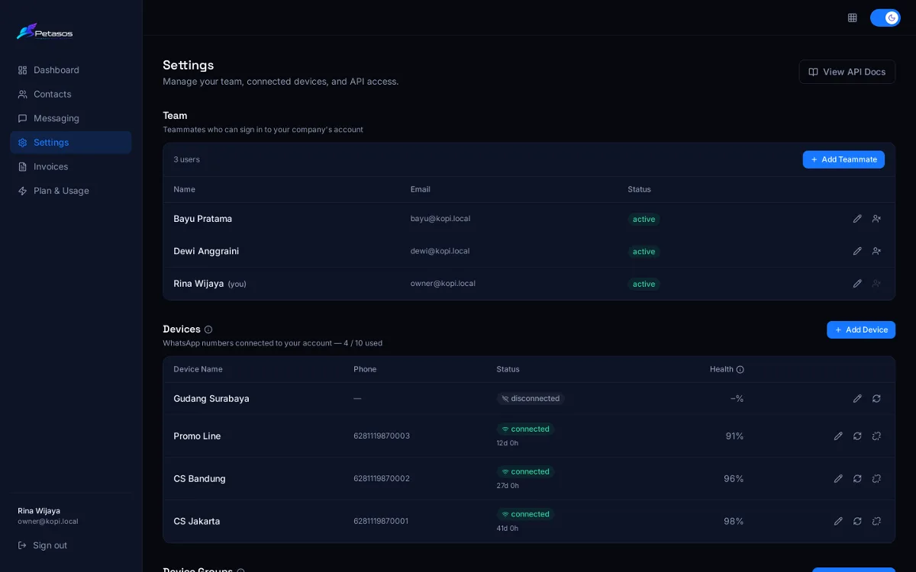Click the Email column header in the Team table
Viewport: 916px width, 572px height.
[x=421, y=189]
